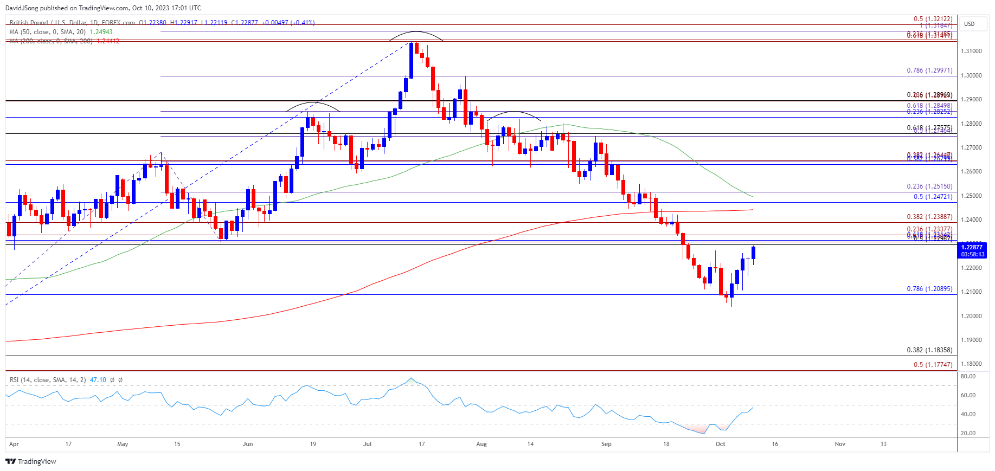
Task: Click the 1.26000 price axis label
Action: point(971,172)
